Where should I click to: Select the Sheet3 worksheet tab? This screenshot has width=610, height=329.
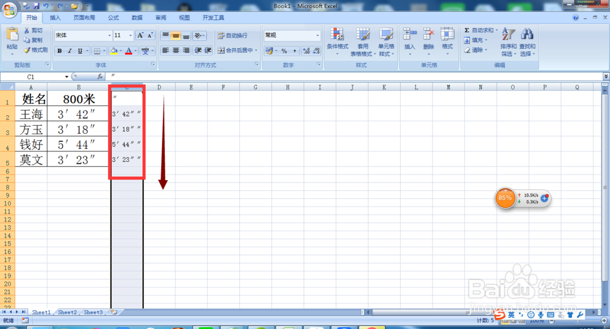point(93,313)
